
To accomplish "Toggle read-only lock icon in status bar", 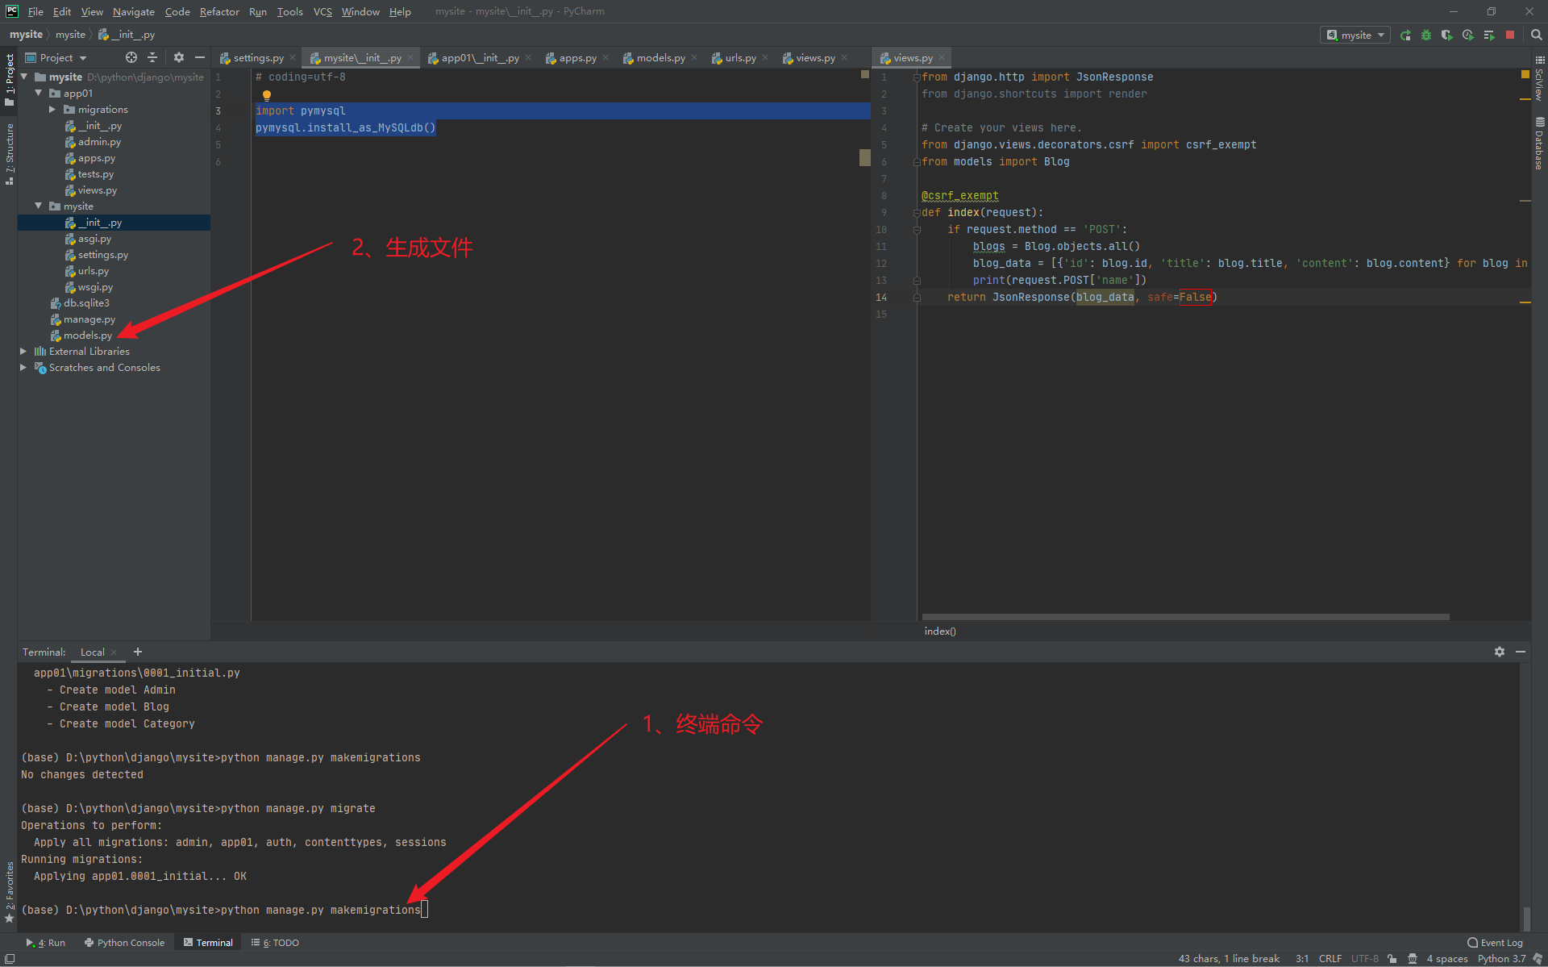I will (x=1392, y=959).
